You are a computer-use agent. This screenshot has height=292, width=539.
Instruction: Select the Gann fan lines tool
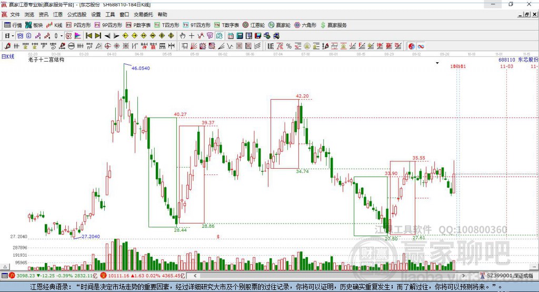point(194,46)
